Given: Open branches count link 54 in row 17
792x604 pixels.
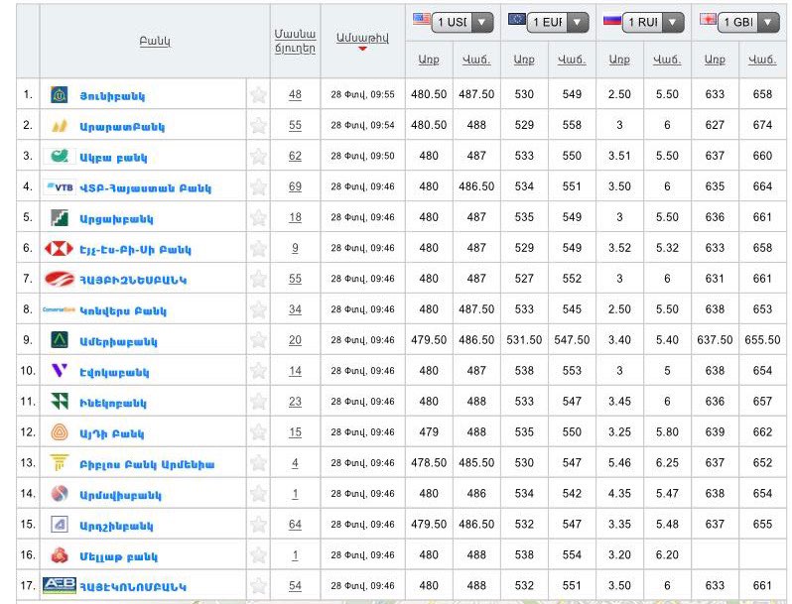Looking at the screenshot, I should click(295, 586).
